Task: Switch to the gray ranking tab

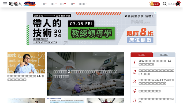Action: coord(164,55)
